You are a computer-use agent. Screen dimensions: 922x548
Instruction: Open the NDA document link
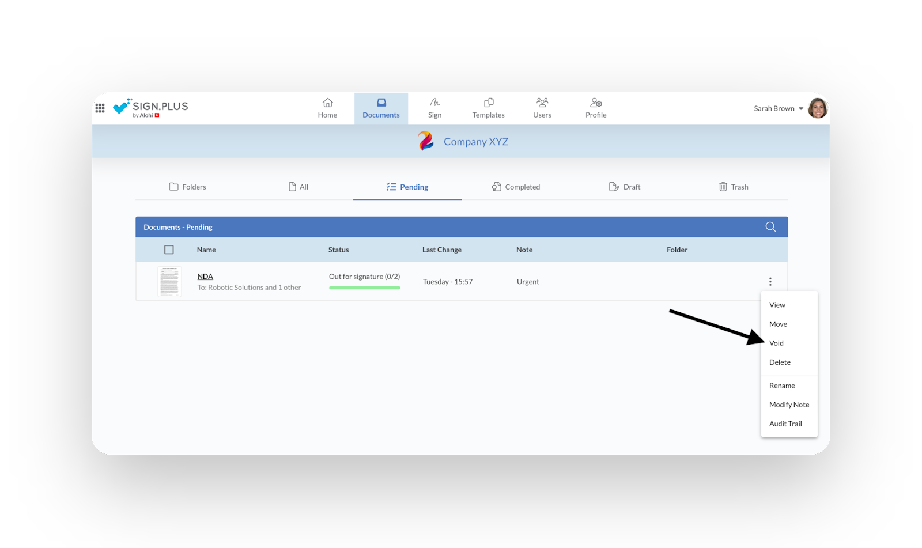[x=205, y=277]
